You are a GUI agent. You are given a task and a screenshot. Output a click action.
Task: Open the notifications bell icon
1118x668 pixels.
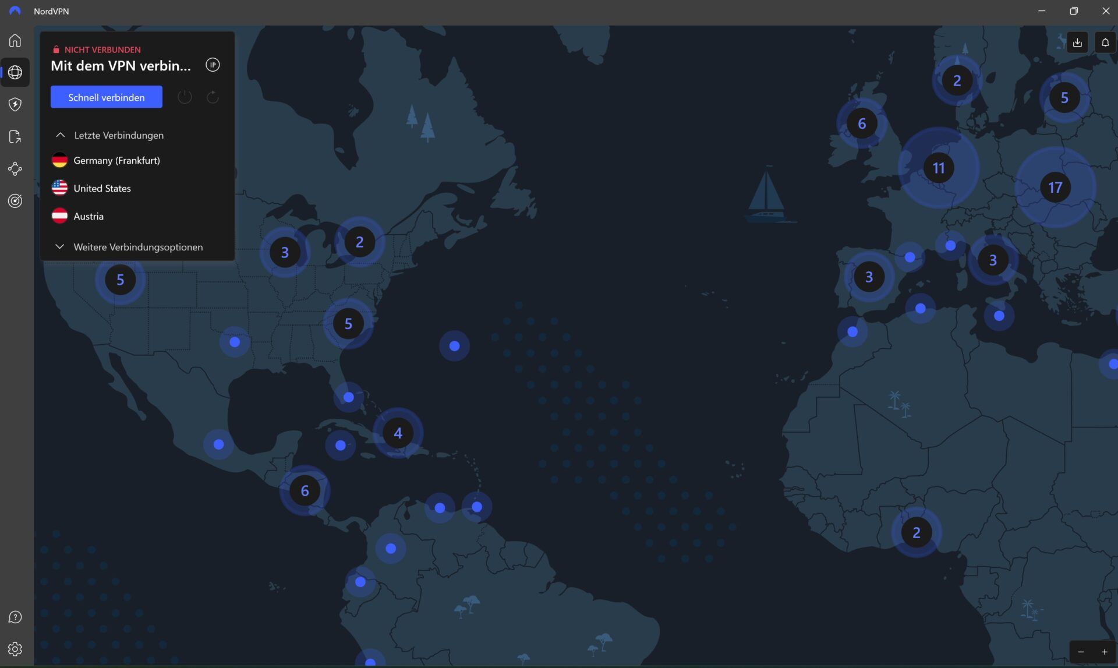click(x=1105, y=43)
